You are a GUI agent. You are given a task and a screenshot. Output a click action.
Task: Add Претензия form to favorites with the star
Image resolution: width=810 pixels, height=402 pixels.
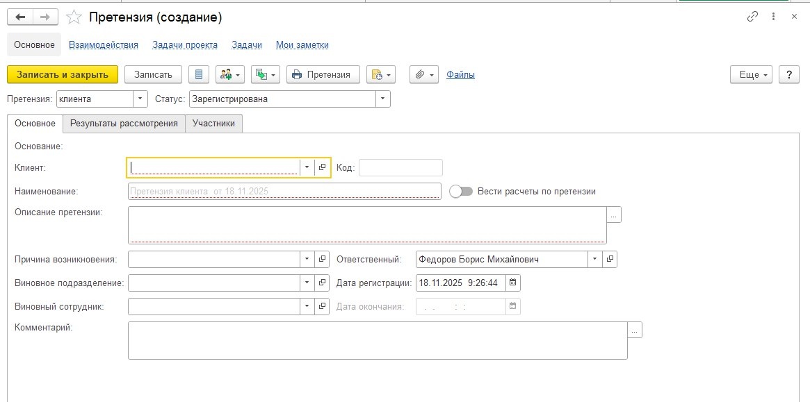(72, 17)
